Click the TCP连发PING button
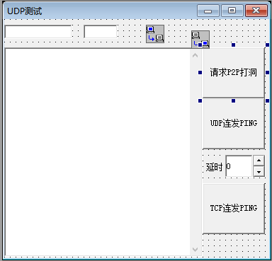Screen dimensions: 272x261 [x=234, y=209]
